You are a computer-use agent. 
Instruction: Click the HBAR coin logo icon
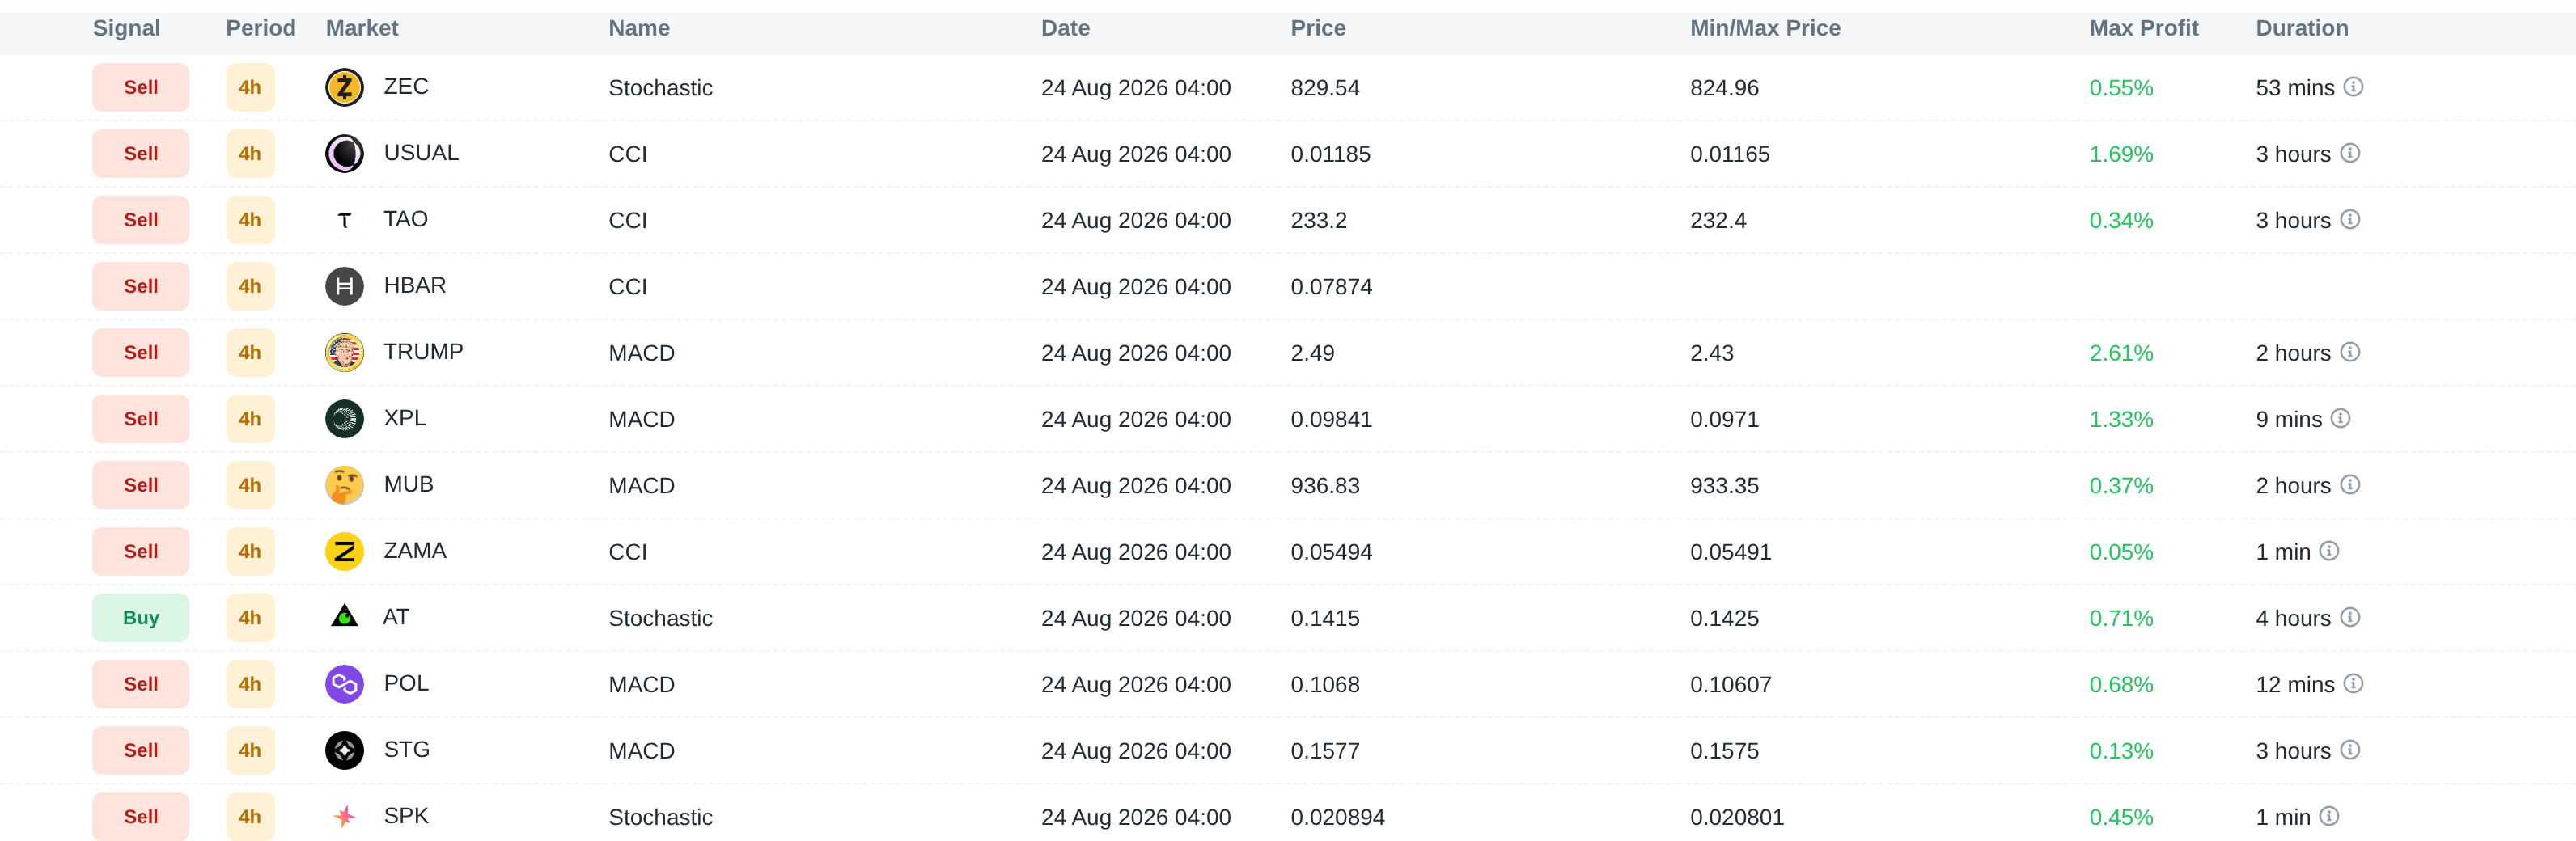[x=344, y=286]
